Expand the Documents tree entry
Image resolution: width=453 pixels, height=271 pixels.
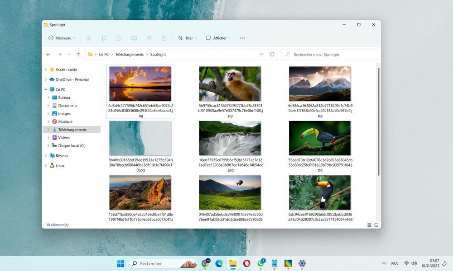(x=48, y=105)
